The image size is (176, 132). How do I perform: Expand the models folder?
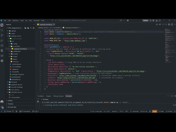tap(15, 54)
